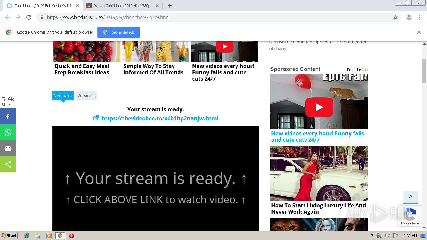Open the Chrome profile avatar
427x240 pixels.
[x=409, y=17]
